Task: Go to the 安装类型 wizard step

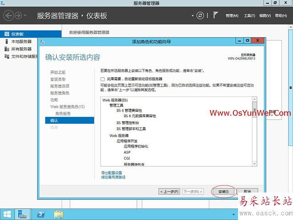Action: (x=58, y=79)
